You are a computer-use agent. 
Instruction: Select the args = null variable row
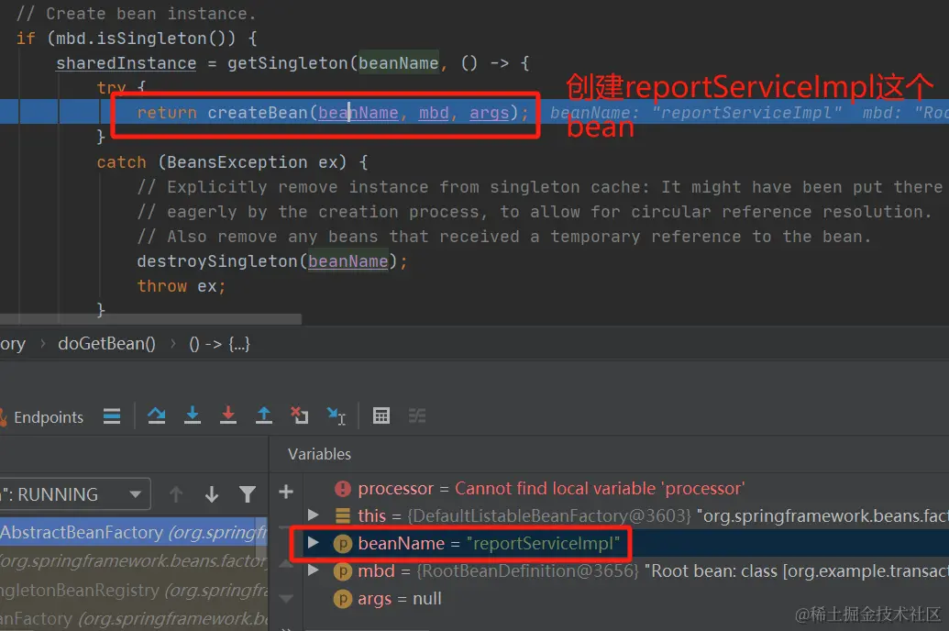click(x=626, y=598)
